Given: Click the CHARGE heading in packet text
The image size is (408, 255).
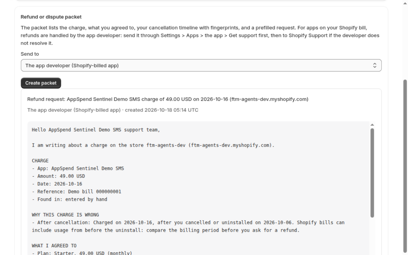Looking at the screenshot, I should (40, 161).
